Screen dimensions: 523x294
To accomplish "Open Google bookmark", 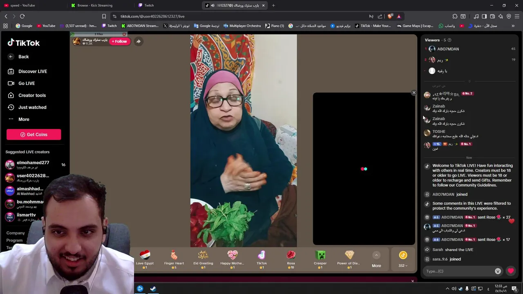I will click(24, 26).
